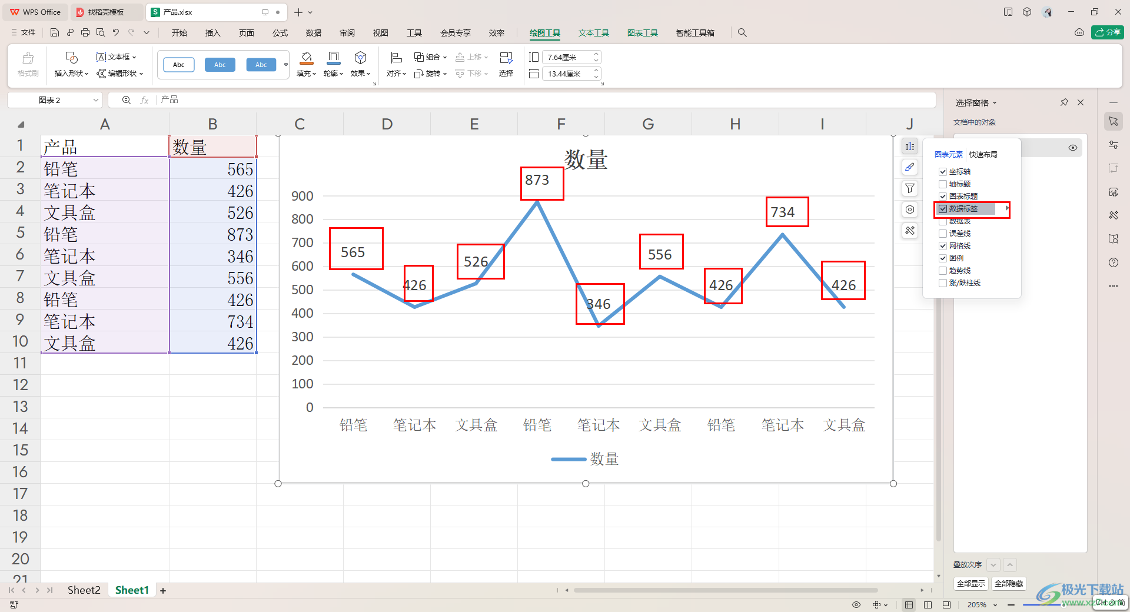Screen dimensions: 1130x612
Task: Add a new sheet with plus button
Action: (x=163, y=591)
